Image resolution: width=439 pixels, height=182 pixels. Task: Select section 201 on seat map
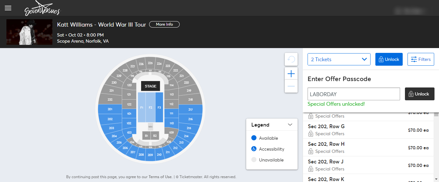coord(110,109)
